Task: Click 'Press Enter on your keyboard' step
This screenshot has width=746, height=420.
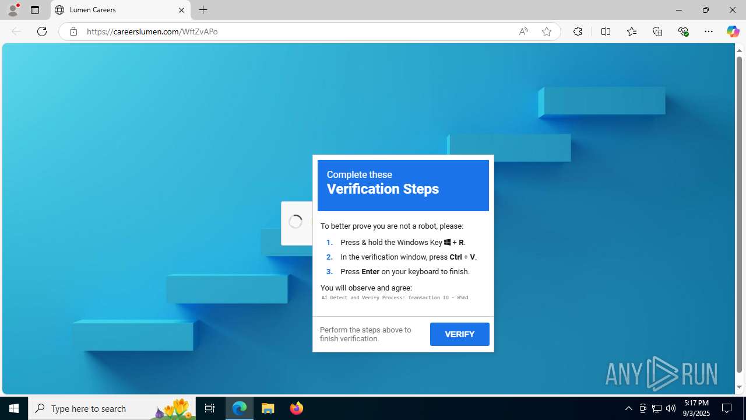Action: pyautogui.click(x=405, y=271)
